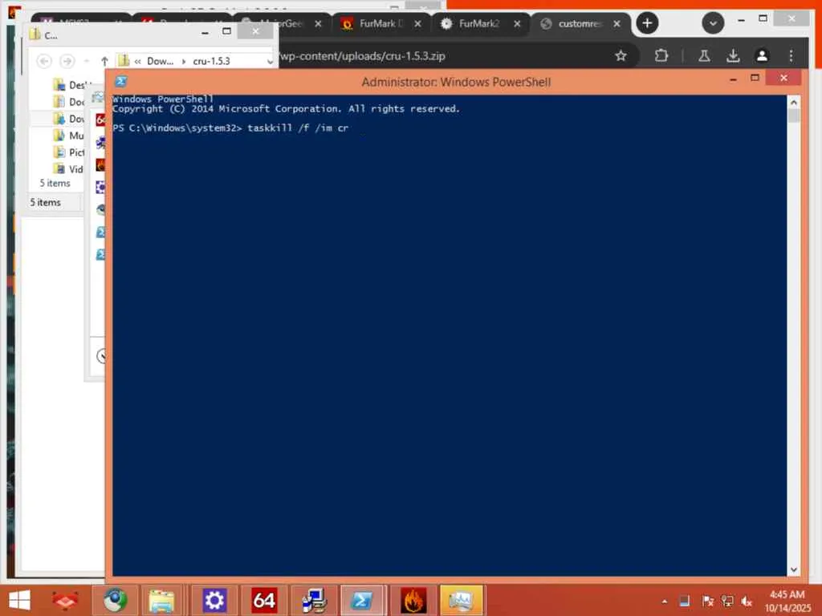Click Back arrow in File Explorer

point(44,61)
